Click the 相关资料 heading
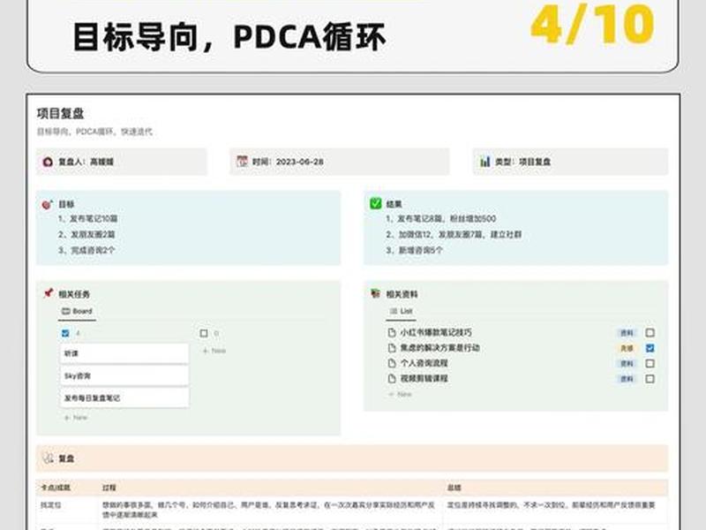 click(402, 294)
